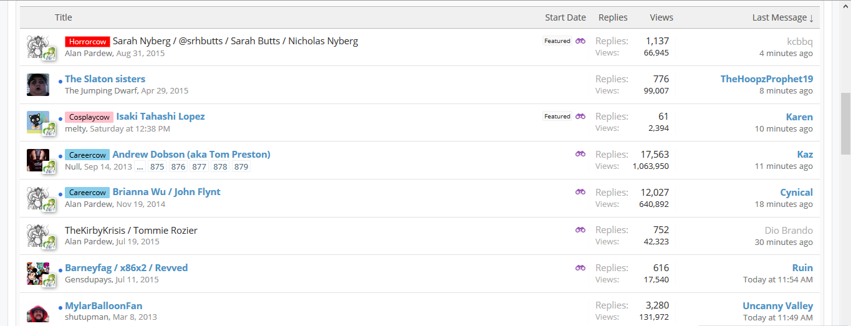Sort by Last Message column
The height and width of the screenshot is (326, 851).
(x=783, y=17)
